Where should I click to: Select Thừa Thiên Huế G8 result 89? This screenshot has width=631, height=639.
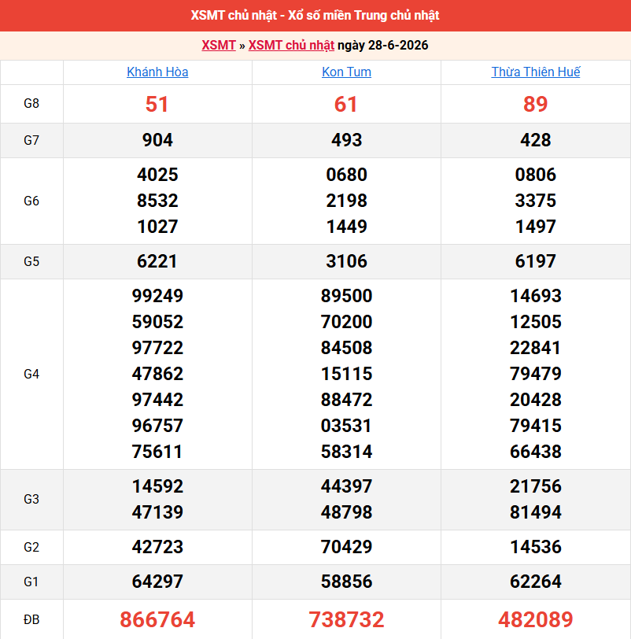click(x=535, y=104)
